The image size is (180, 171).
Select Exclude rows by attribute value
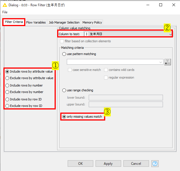[x=7, y=78]
